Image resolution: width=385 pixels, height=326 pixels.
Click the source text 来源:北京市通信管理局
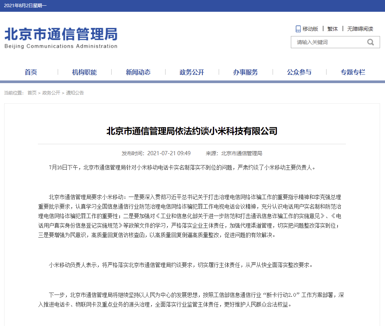coord(234,153)
